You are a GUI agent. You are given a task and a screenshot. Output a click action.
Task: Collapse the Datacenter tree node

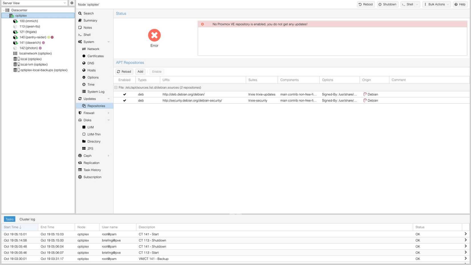pos(3,10)
